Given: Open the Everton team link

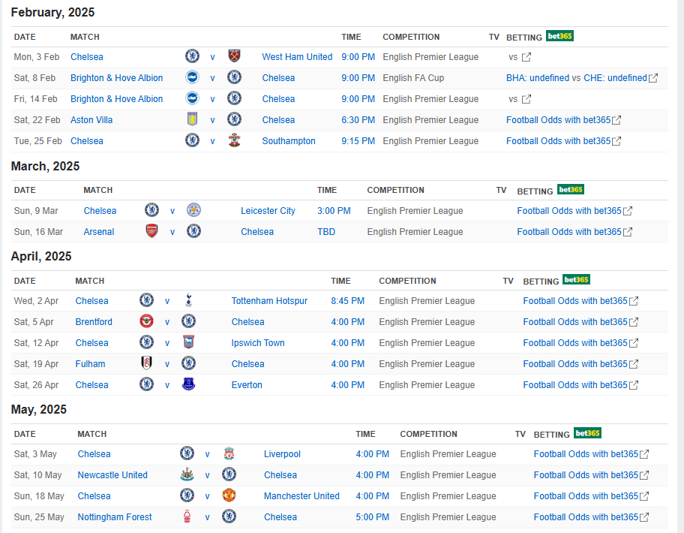Looking at the screenshot, I should [x=247, y=384].
